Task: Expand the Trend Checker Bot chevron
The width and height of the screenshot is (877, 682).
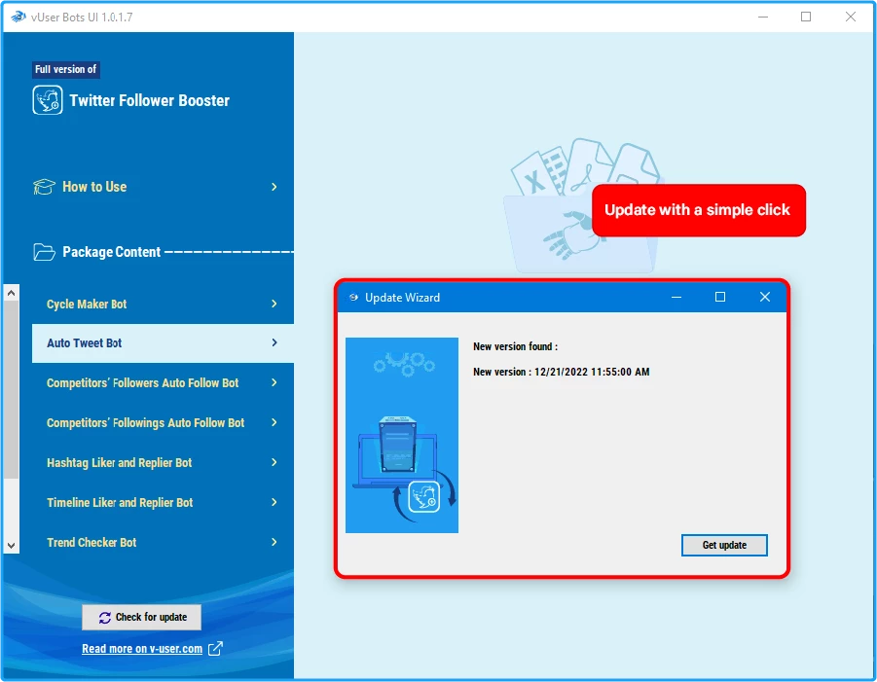Action: 274,542
